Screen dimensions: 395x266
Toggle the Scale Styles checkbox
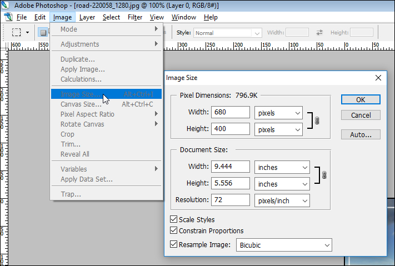coord(173,219)
